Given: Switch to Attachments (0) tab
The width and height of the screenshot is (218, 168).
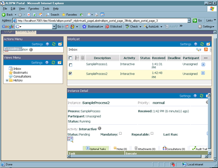Looking at the screenshot, I should (145, 148).
